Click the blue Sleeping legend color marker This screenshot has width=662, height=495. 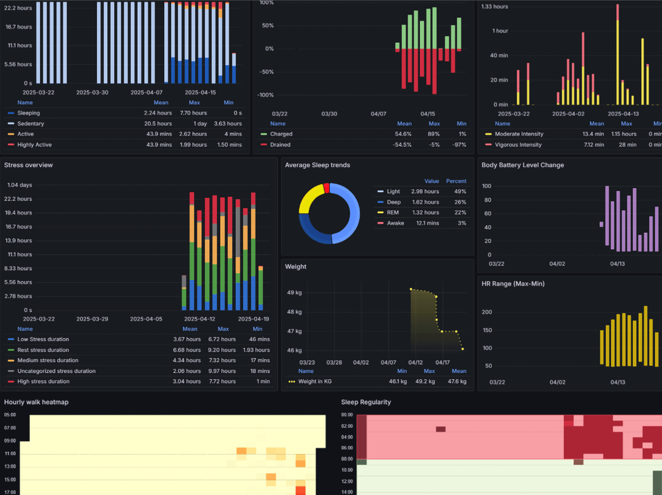(11, 113)
